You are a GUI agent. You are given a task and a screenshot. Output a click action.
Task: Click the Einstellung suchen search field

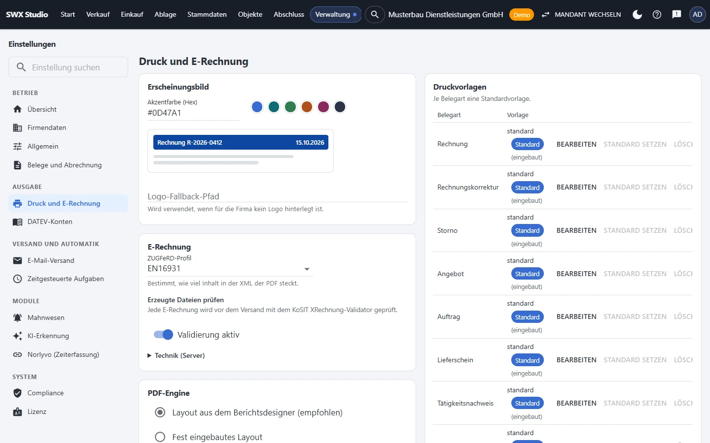(x=68, y=67)
